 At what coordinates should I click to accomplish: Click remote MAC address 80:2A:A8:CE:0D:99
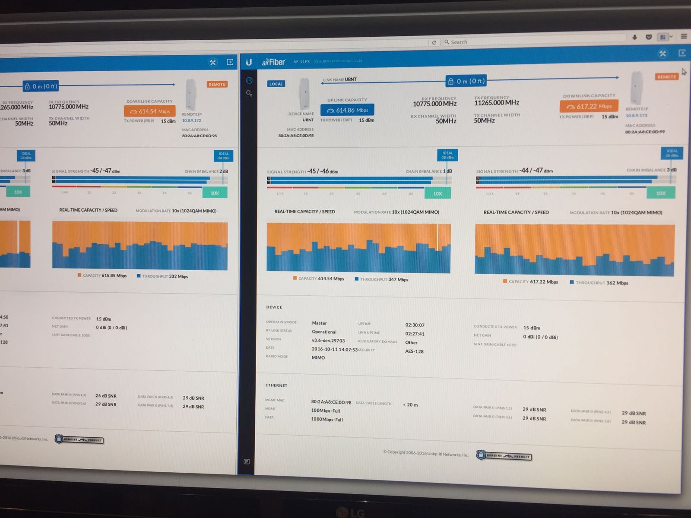(645, 132)
